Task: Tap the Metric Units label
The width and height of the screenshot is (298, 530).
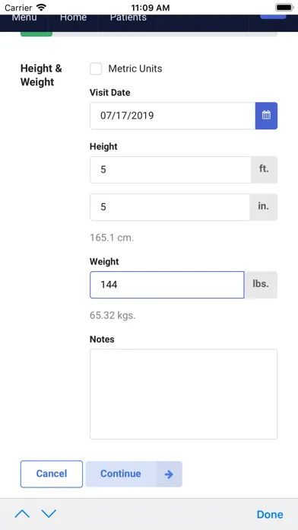Action: [x=135, y=69]
